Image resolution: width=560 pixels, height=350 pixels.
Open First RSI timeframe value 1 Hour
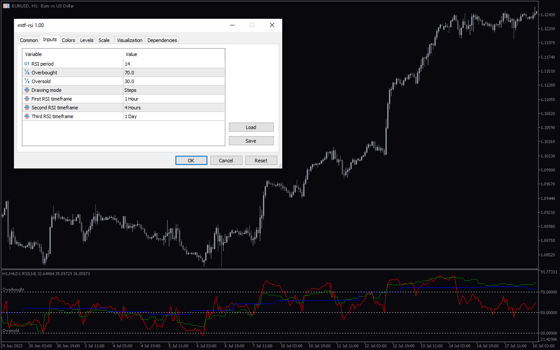point(174,99)
